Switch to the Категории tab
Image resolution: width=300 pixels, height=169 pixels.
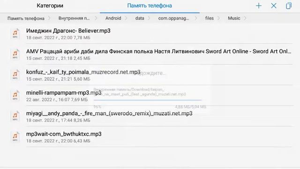pyautogui.click(x=50, y=6)
